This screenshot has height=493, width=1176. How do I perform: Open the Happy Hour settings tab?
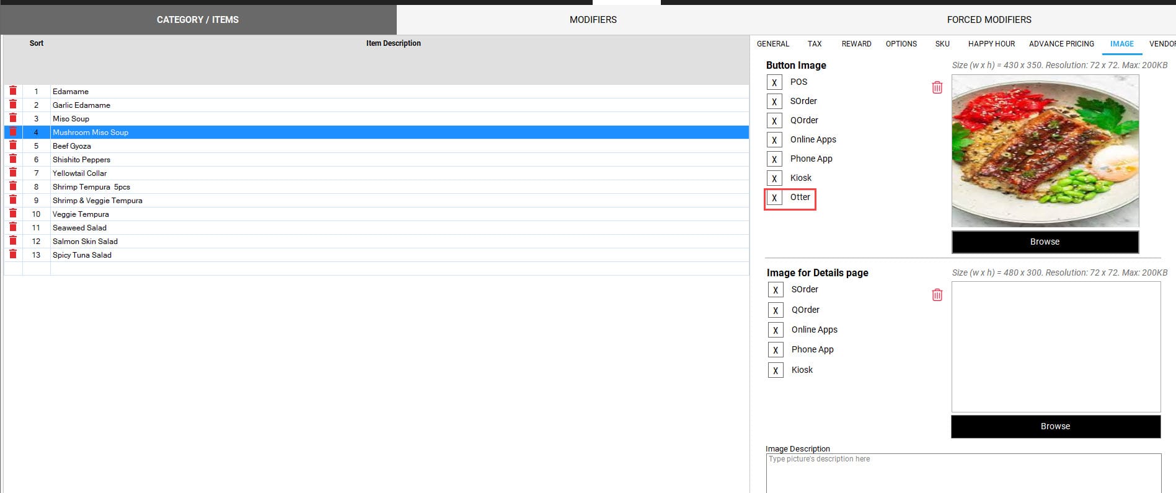[x=991, y=44]
